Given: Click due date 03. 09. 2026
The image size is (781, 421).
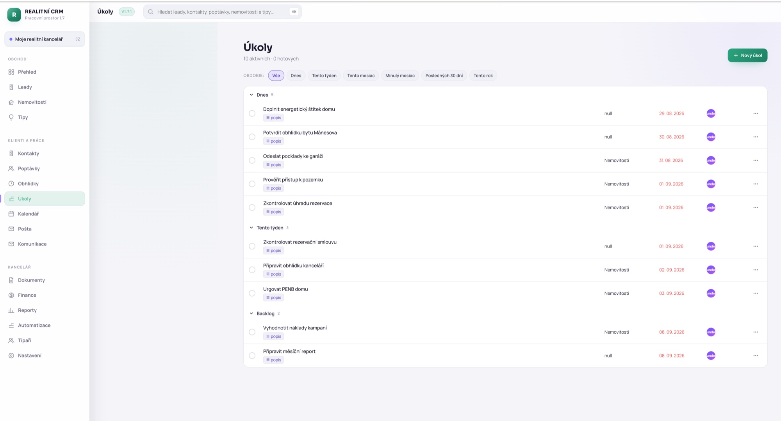Looking at the screenshot, I should click(x=672, y=293).
